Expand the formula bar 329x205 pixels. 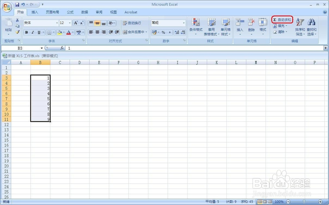[x=325, y=48]
